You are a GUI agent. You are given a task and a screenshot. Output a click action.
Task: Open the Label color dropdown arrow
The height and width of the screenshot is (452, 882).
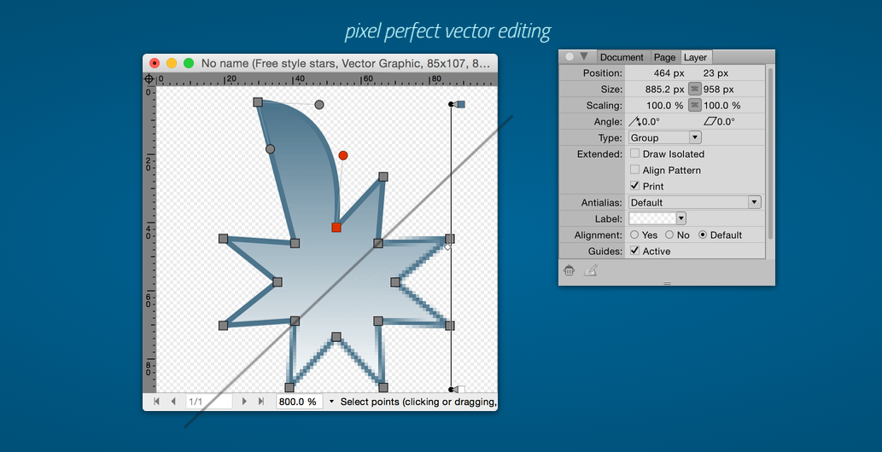(681, 218)
